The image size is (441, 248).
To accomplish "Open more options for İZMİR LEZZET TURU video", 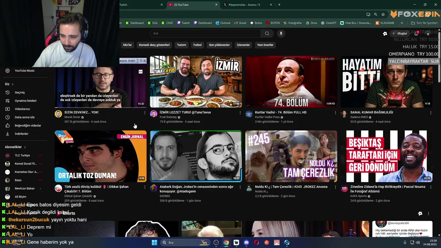I will click(240, 113).
